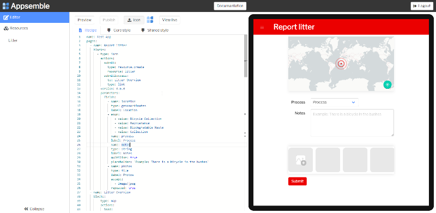Image resolution: width=436 pixels, height=213 pixels.
Task: Click the 'multiline: true' code line
Action: coord(124,157)
